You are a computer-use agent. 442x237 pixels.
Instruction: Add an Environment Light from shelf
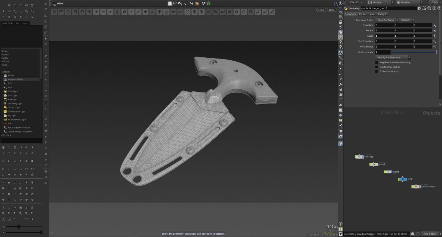click(15, 112)
